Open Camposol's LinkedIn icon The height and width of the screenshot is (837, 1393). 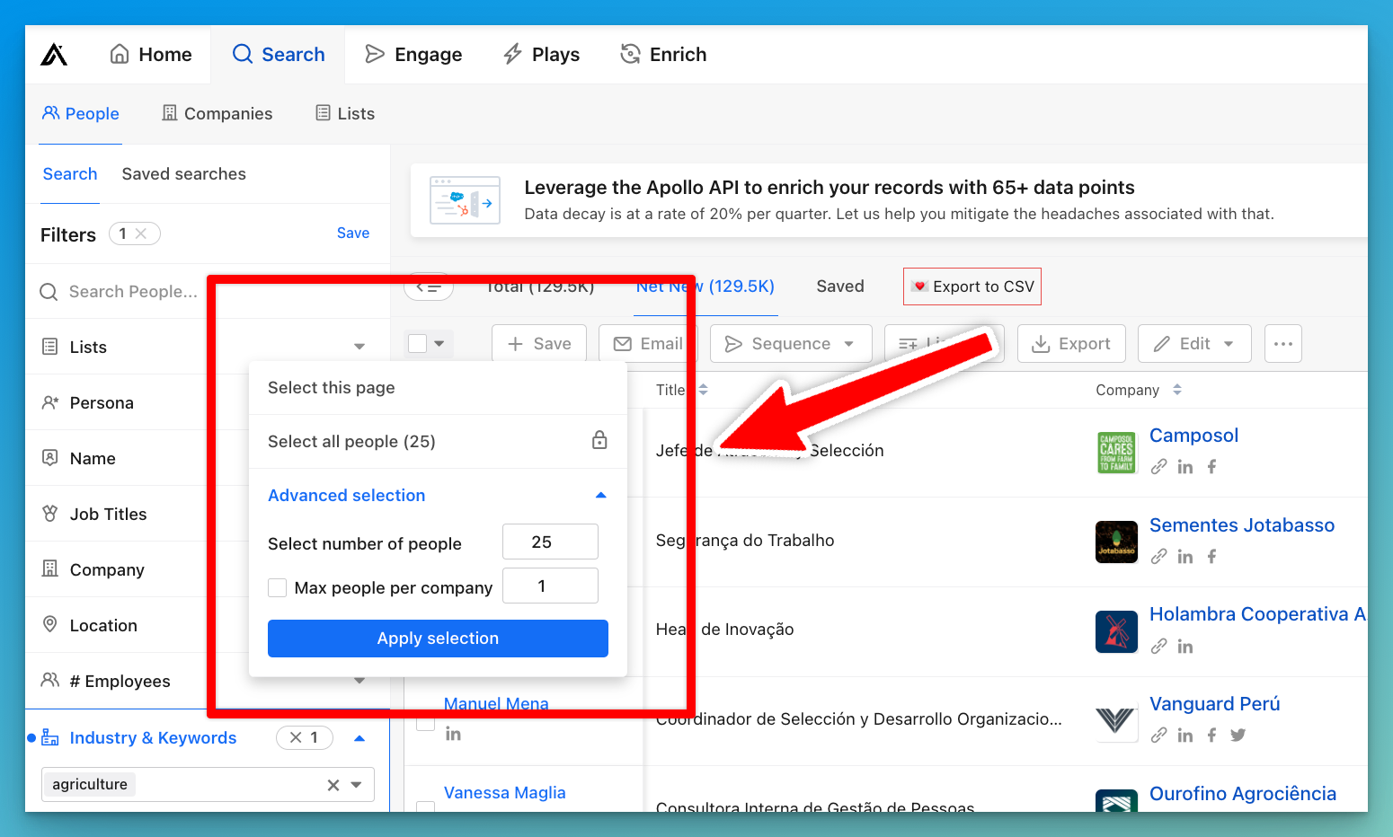[x=1185, y=467]
